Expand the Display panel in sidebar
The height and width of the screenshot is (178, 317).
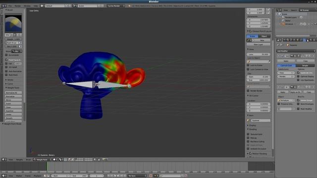click(x=248, y=125)
